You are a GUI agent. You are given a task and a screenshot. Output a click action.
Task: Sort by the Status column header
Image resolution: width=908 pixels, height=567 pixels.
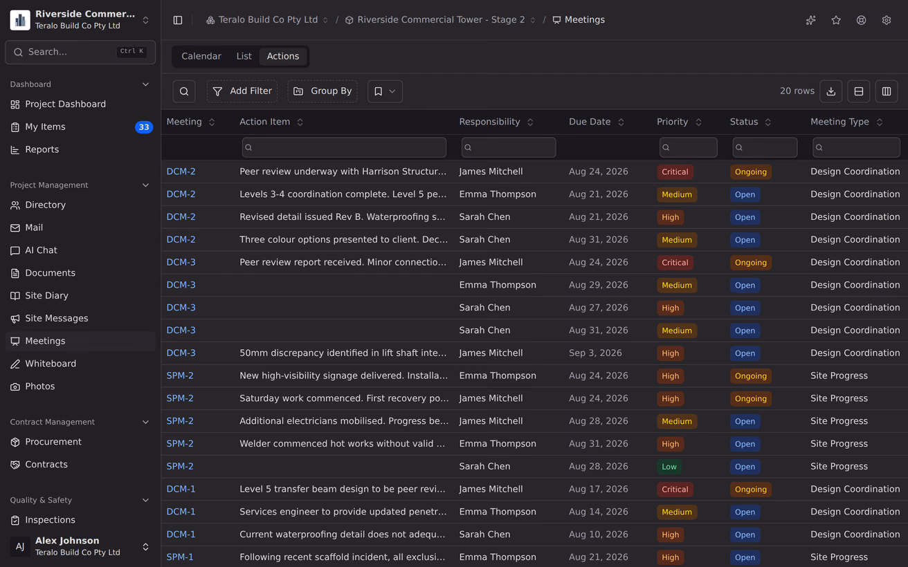click(751, 122)
